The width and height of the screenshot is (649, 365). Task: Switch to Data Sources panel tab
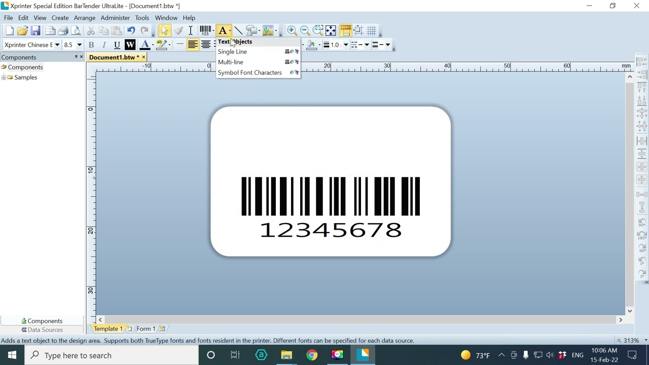42,330
